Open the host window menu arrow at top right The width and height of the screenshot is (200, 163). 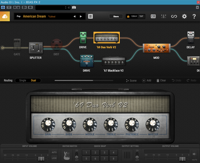pos(197,8)
